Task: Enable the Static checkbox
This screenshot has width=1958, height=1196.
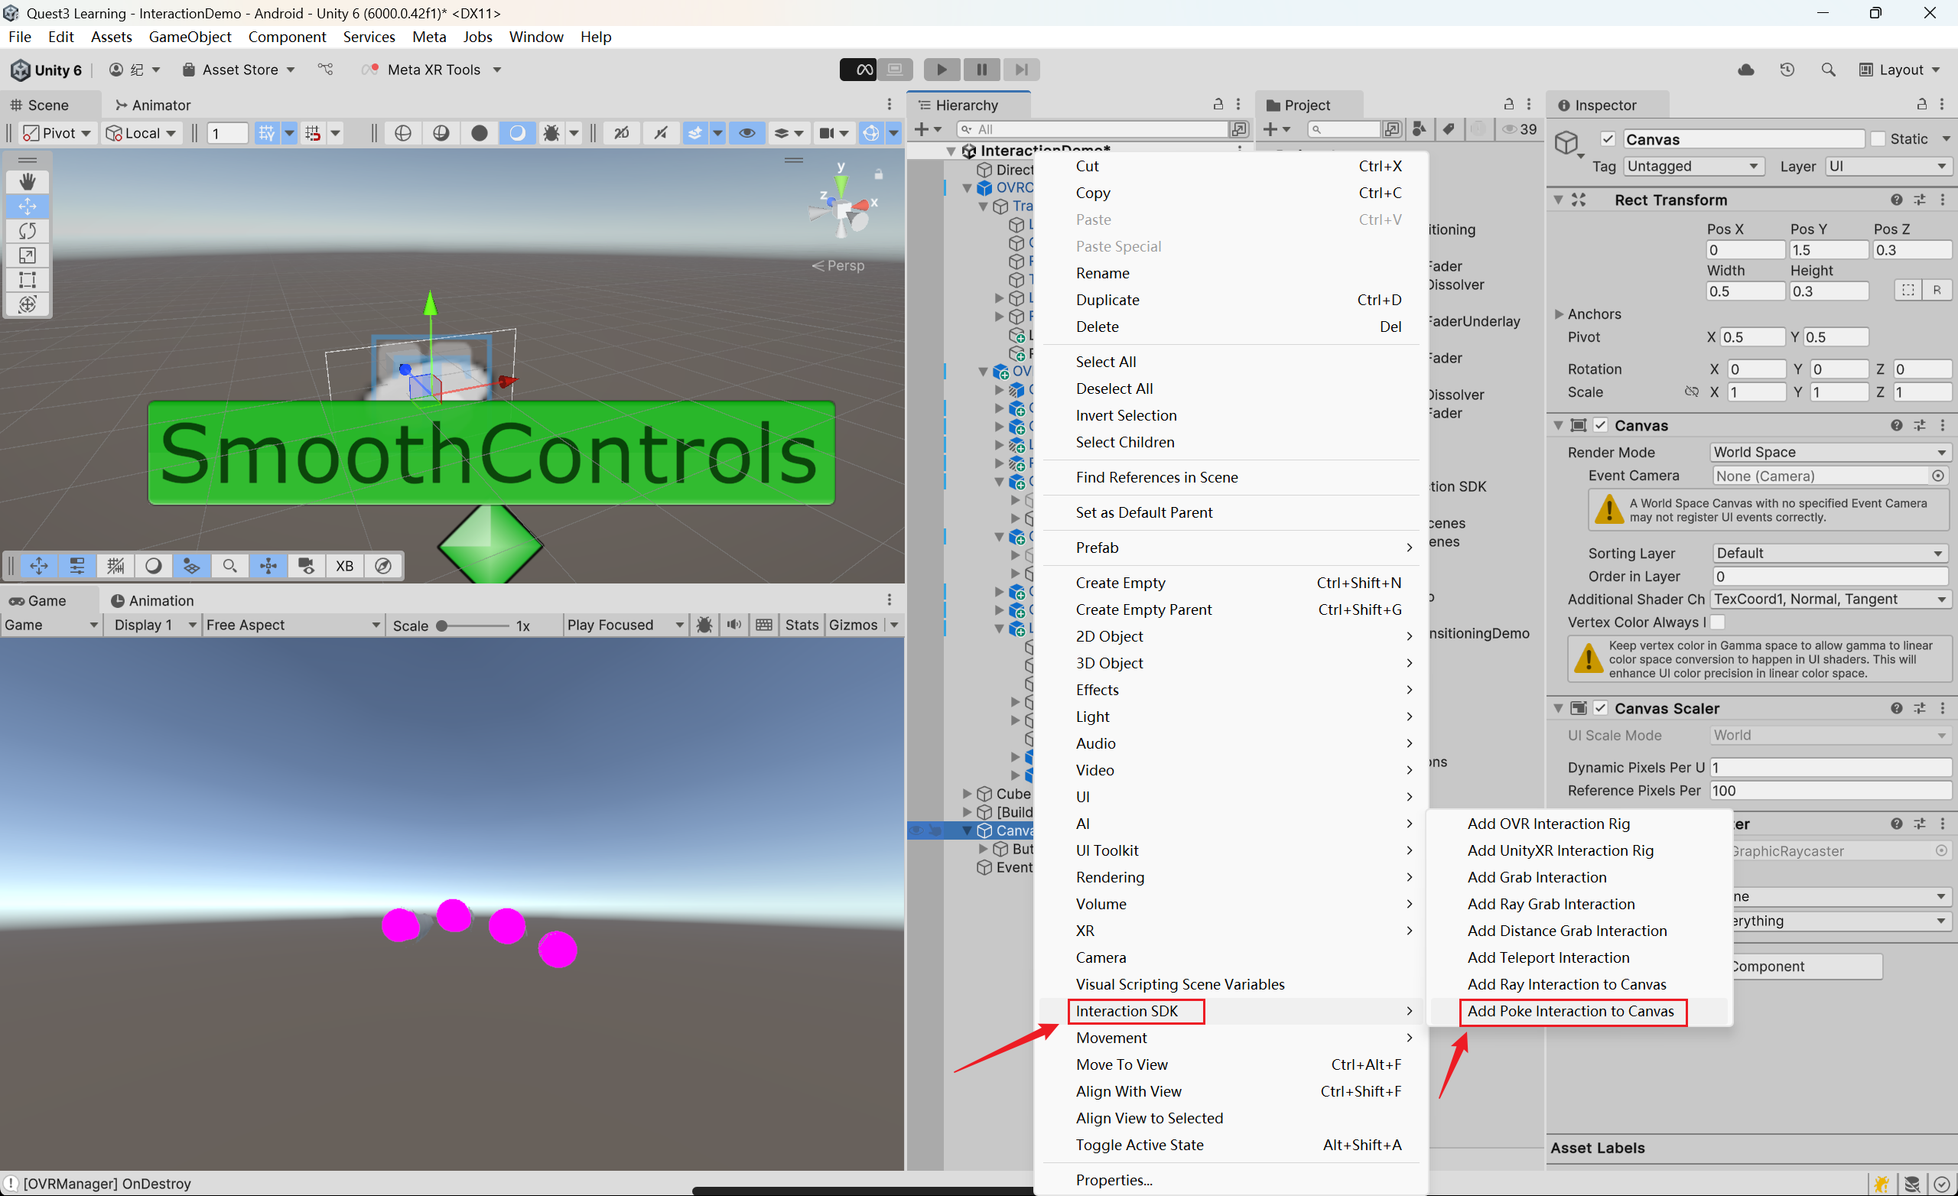Action: [x=1878, y=139]
